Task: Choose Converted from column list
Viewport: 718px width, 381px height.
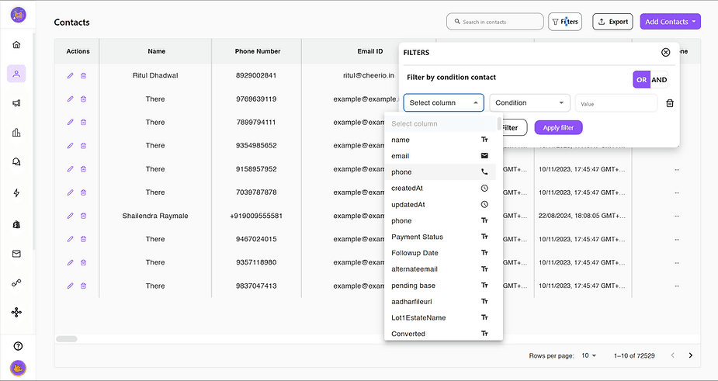Action: pos(441,334)
